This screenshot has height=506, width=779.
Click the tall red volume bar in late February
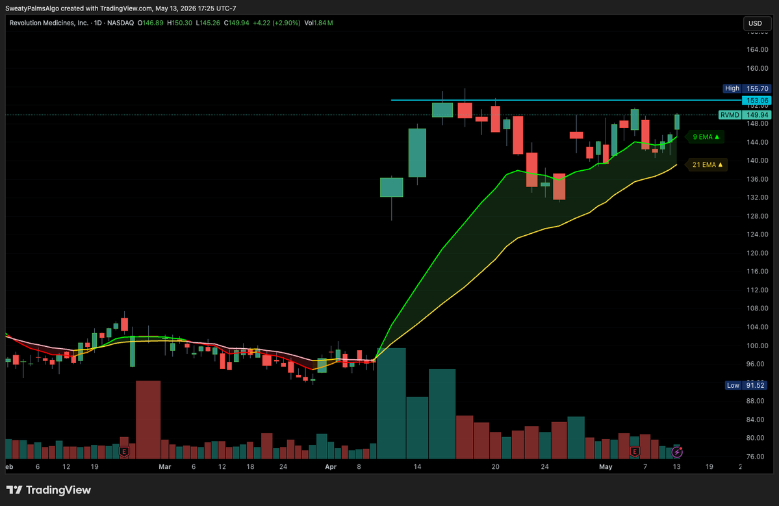(148, 420)
